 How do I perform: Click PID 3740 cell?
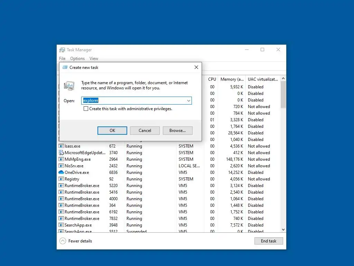click(x=113, y=153)
